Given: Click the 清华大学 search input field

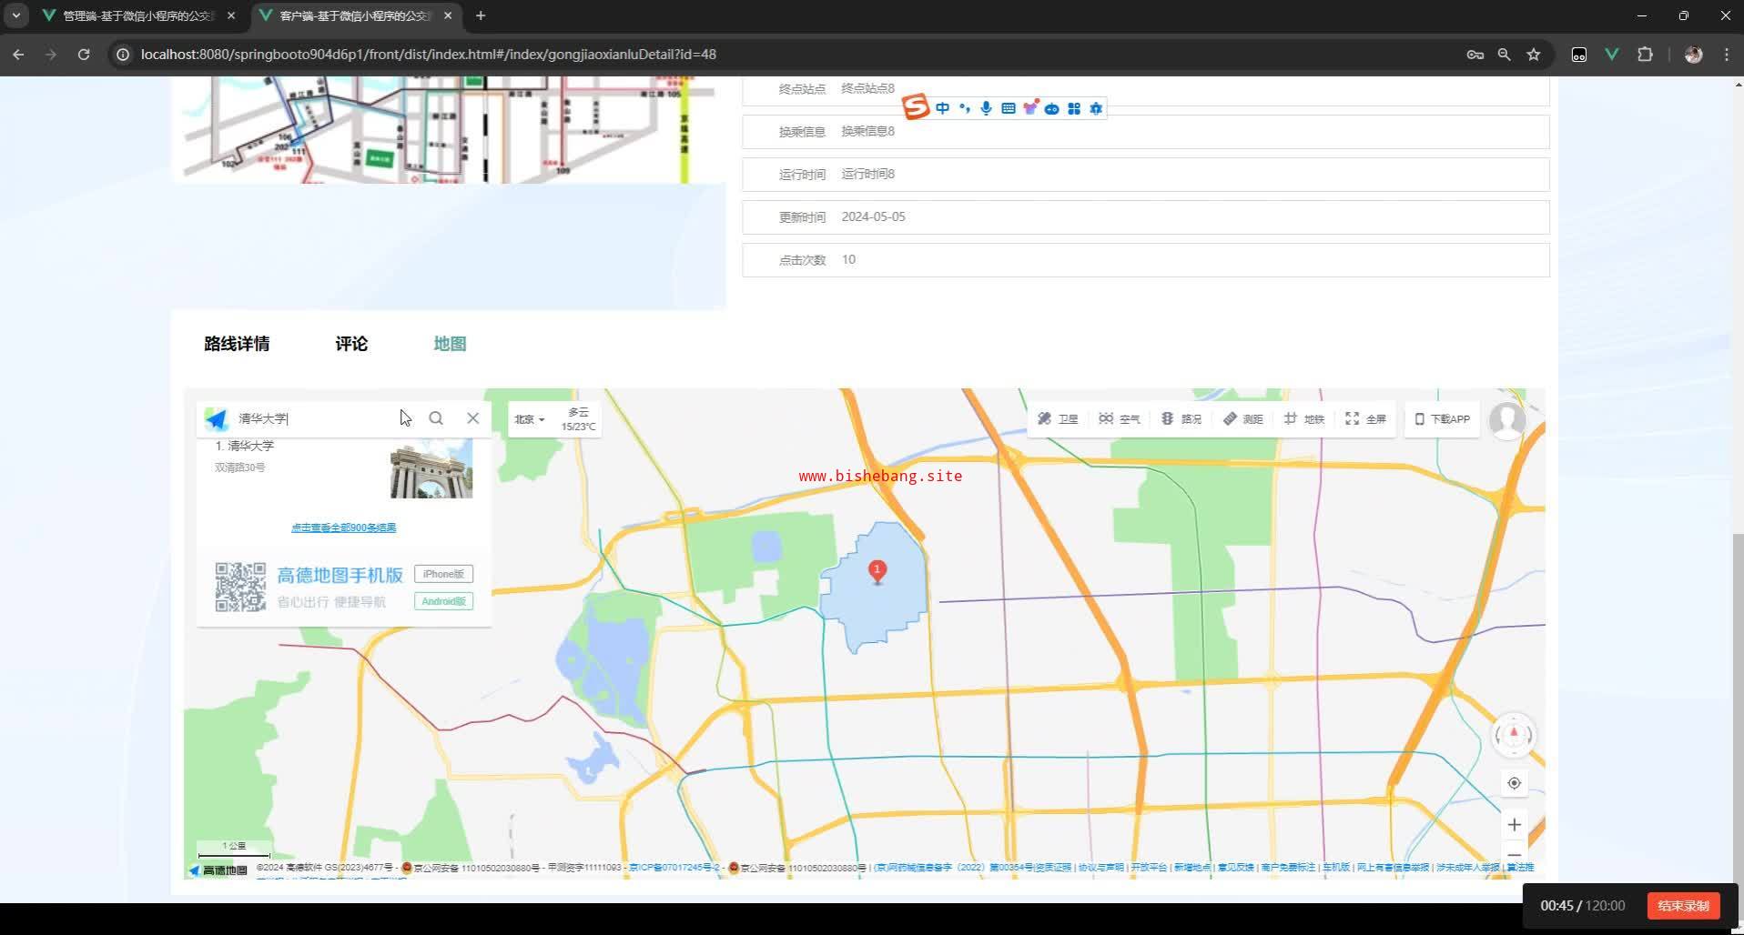Looking at the screenshot, I should pos(309,418).
